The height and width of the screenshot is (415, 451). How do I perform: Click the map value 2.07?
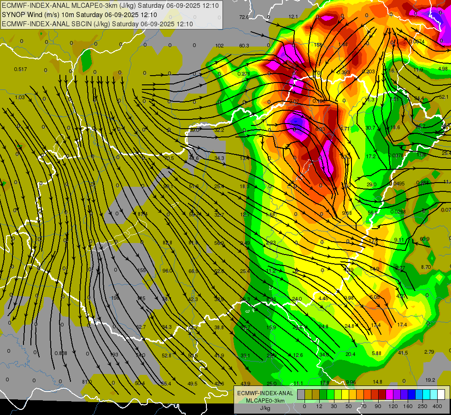pyautogui.click(x=294, y=101)
